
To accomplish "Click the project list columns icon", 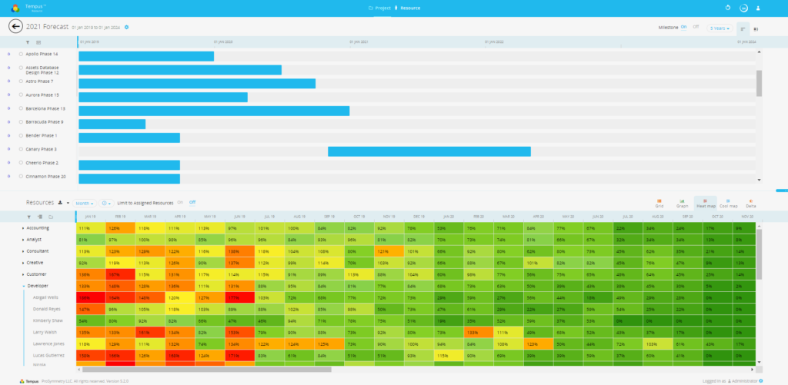I will tap(38, 43).
